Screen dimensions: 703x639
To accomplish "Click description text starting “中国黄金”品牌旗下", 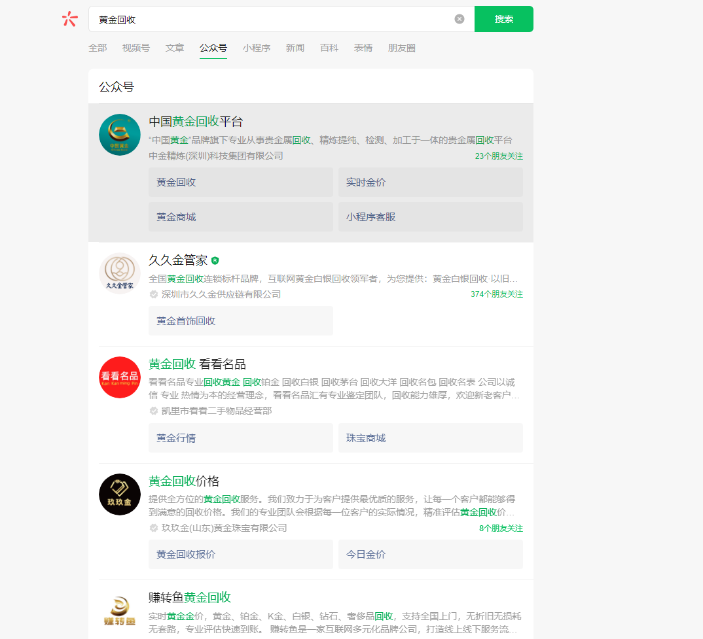I will coord(331,140).
